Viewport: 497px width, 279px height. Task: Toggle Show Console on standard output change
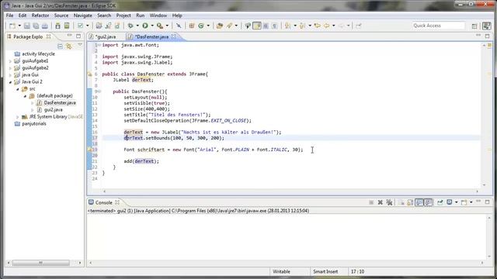pos(419,202)
